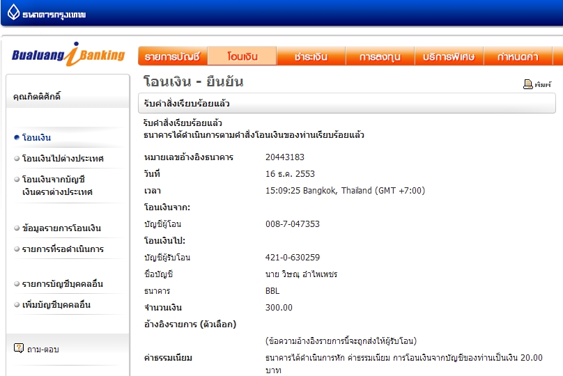Click the bank reference number 20443183

[285, 157]
